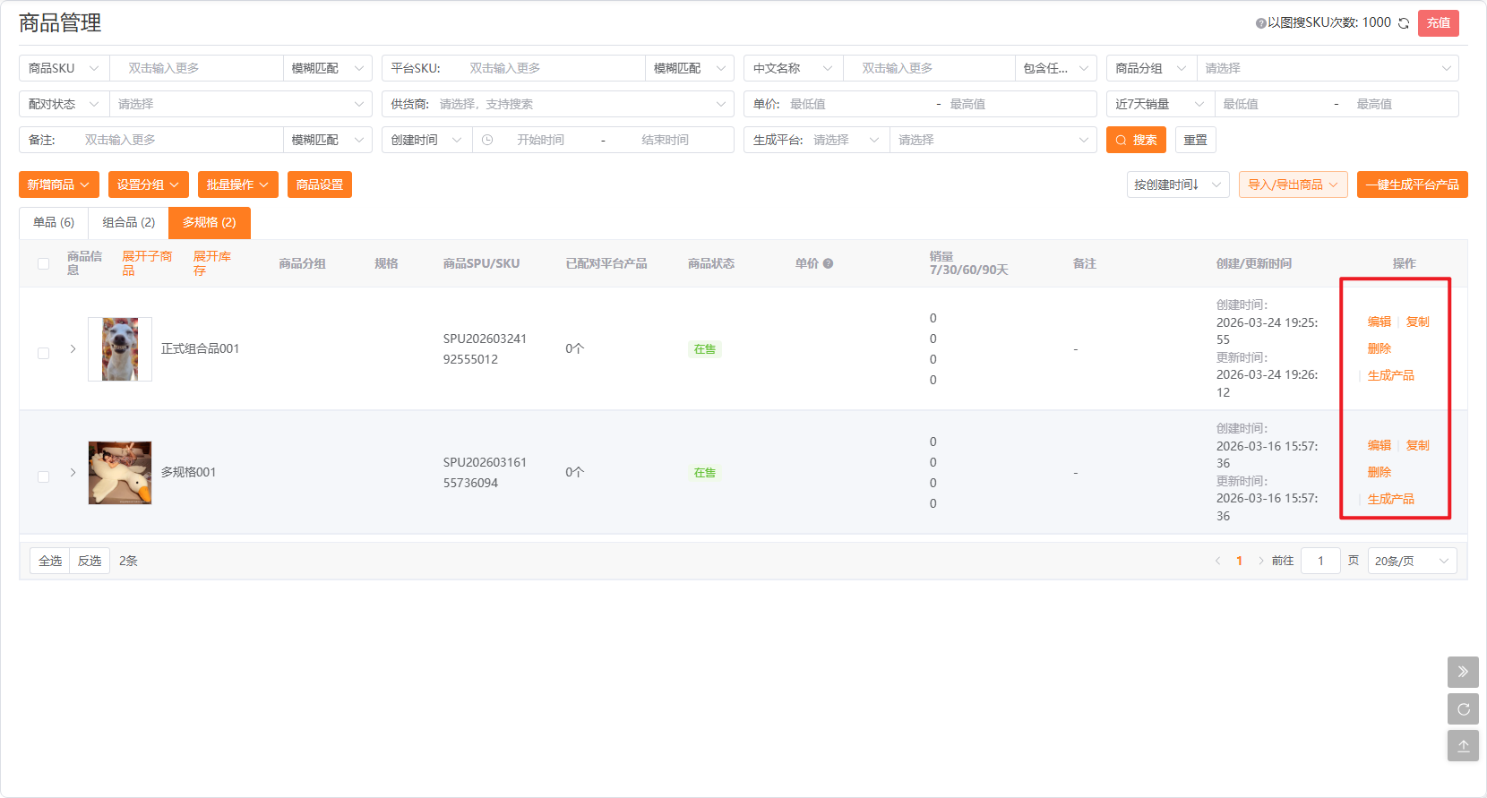Tick the checkbox for 正式组合品001 row
The width and height of the screenshot is (1487, 798).
click(43, 353)
